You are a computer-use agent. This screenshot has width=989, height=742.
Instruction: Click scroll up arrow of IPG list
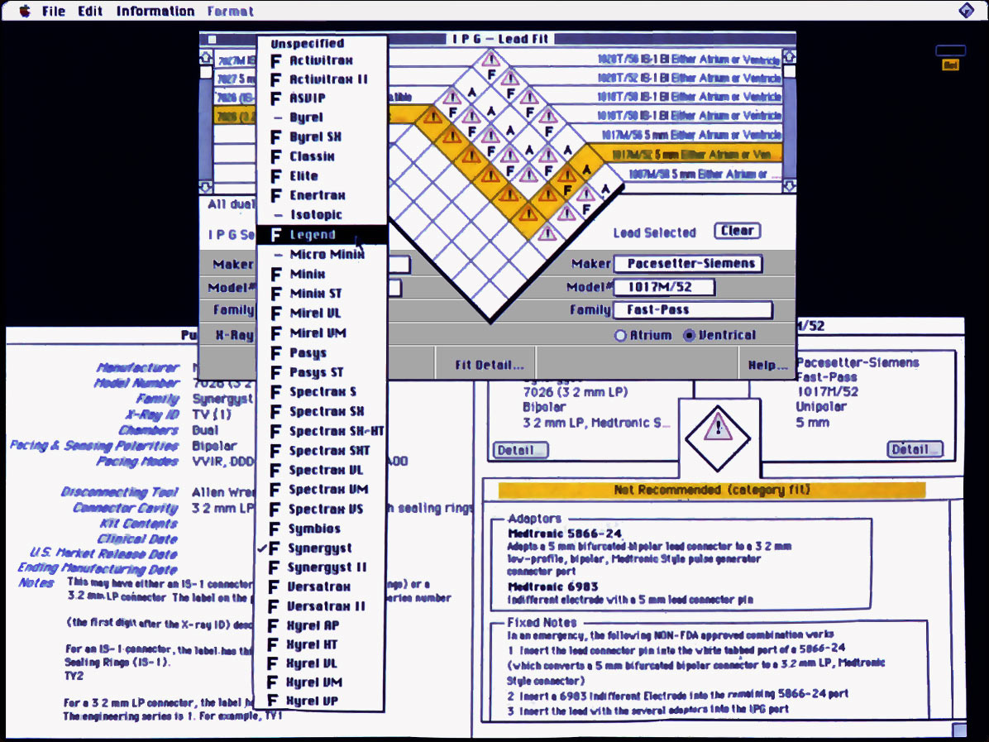click(206, 57)
